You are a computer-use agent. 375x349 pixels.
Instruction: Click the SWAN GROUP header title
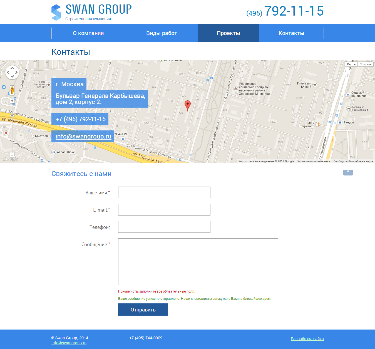point(99,9)
